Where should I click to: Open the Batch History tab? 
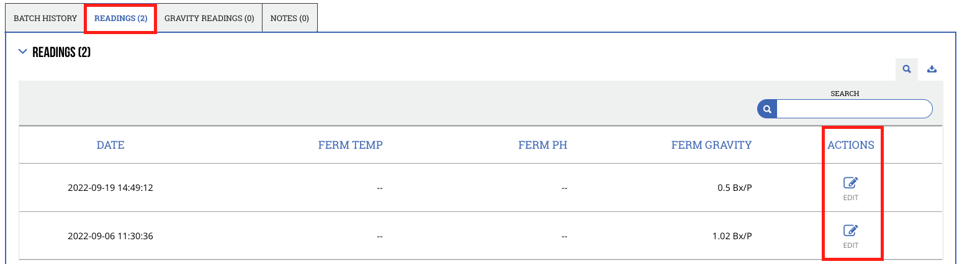click(x=45, y=18)
